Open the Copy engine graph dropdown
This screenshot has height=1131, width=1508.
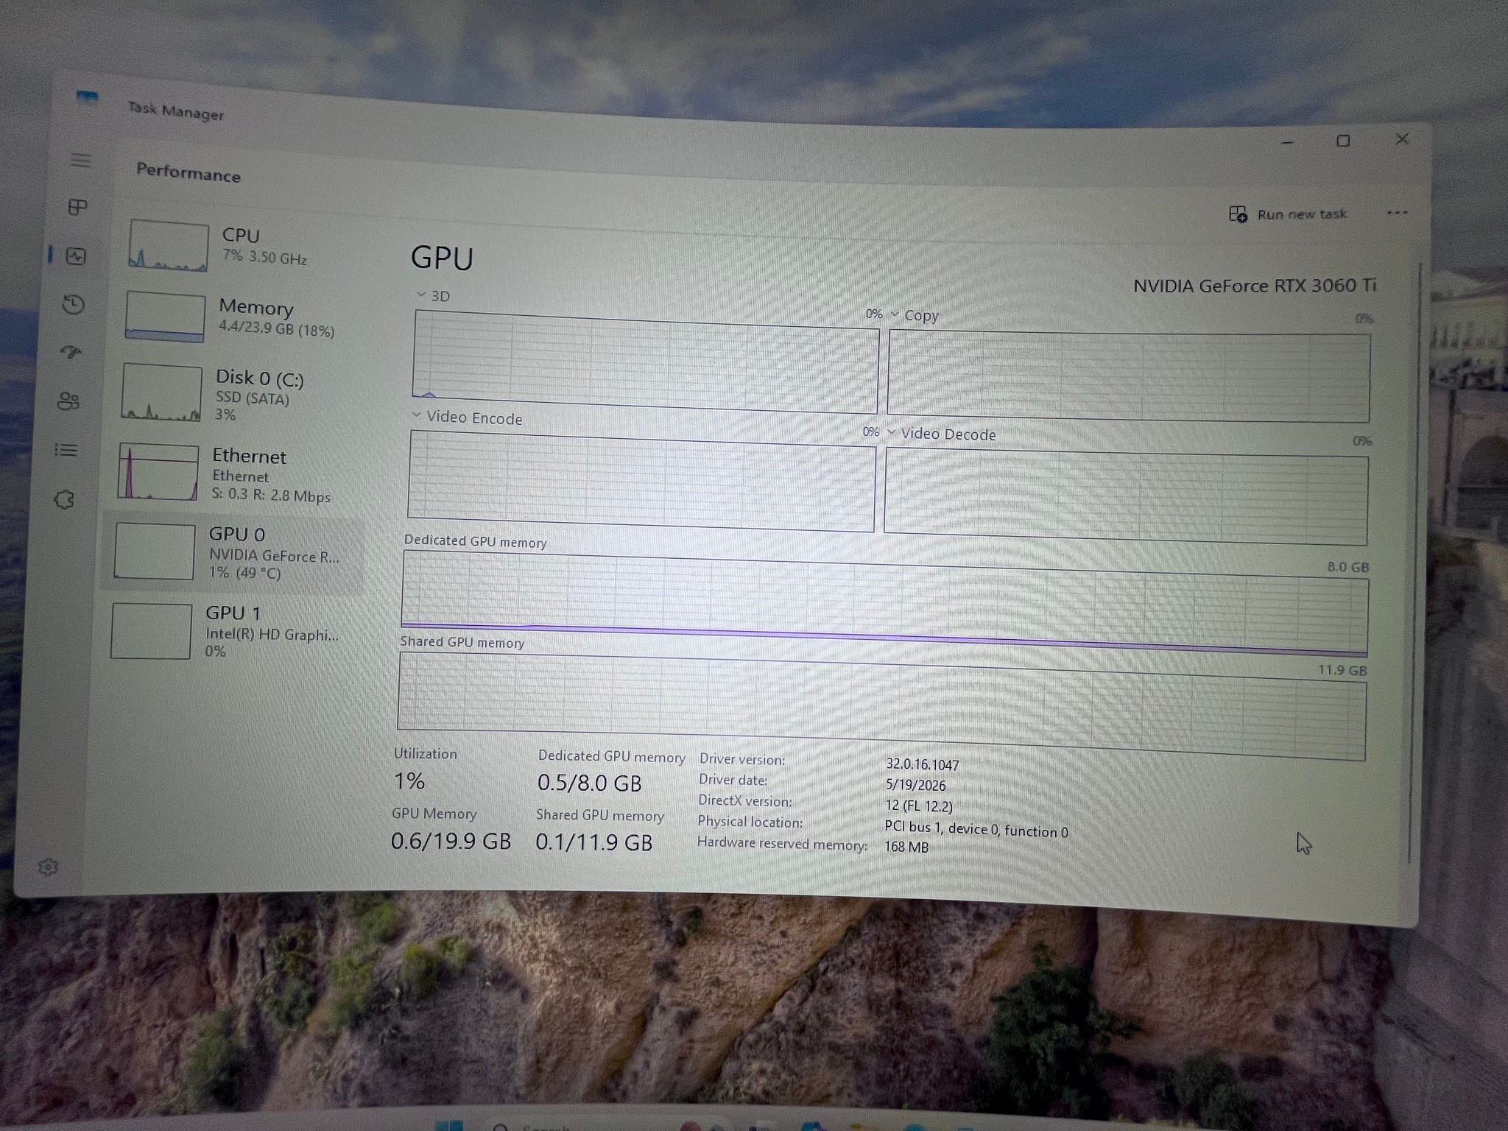pyautogui.click(x=915, y=315)
